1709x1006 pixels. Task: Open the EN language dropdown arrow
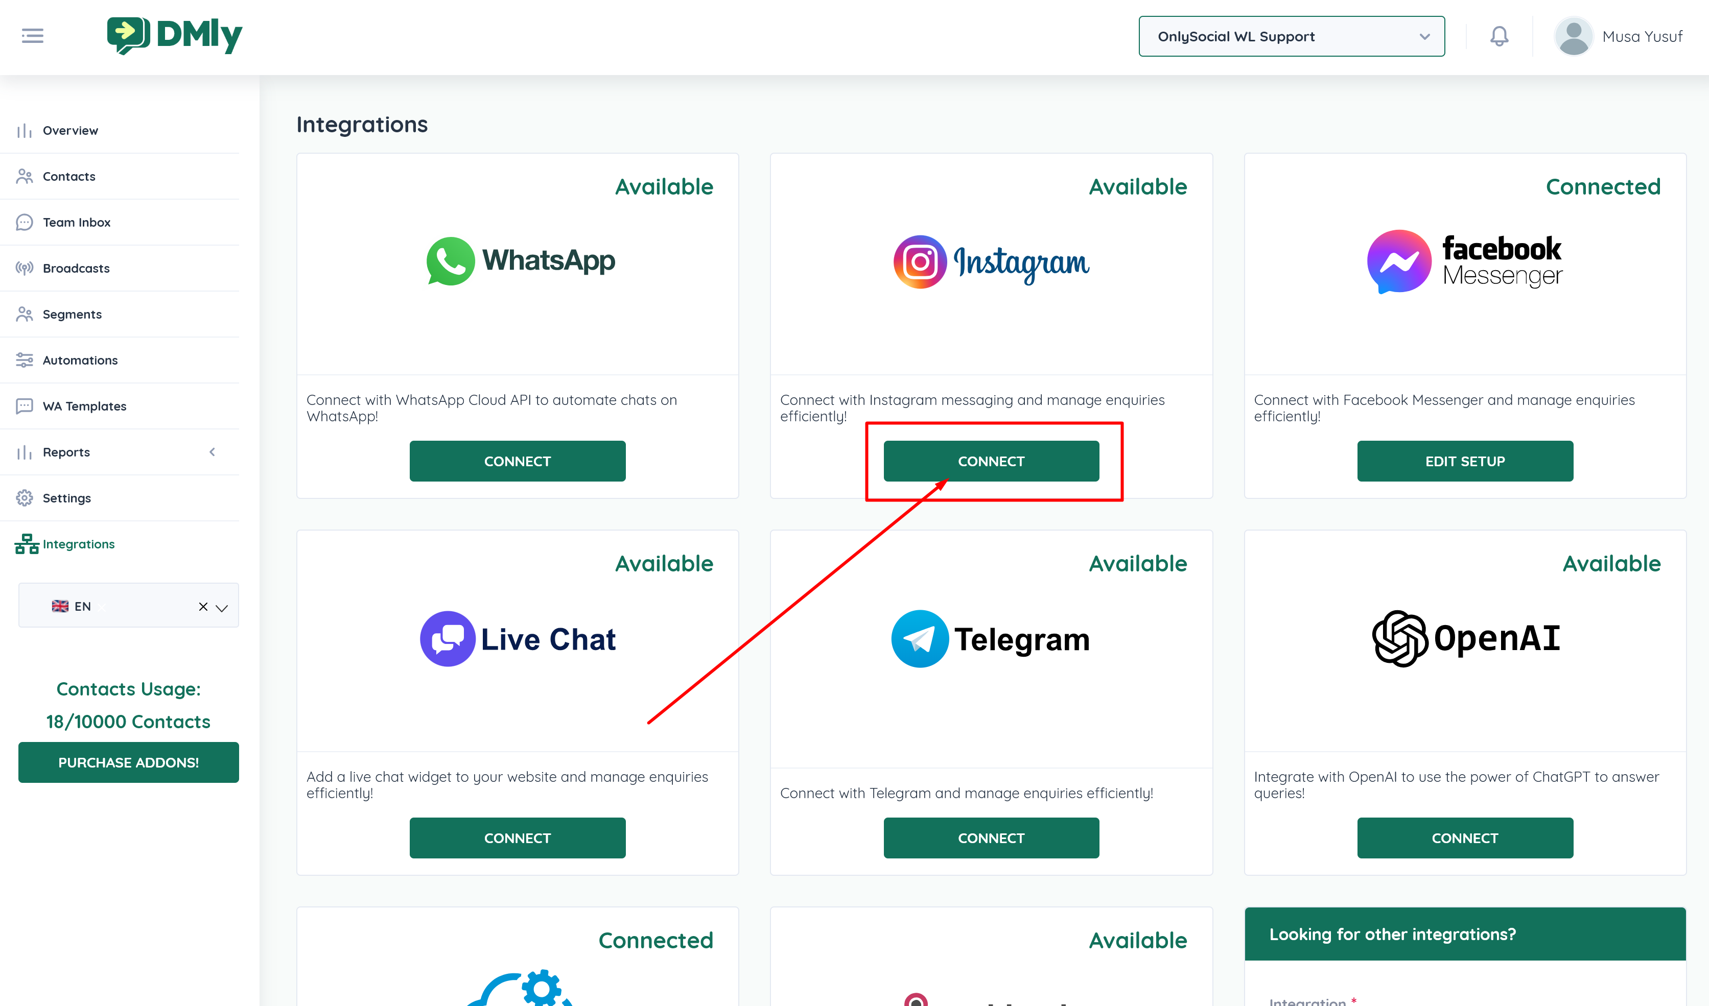pyautogui.click(x=222, y=607)
